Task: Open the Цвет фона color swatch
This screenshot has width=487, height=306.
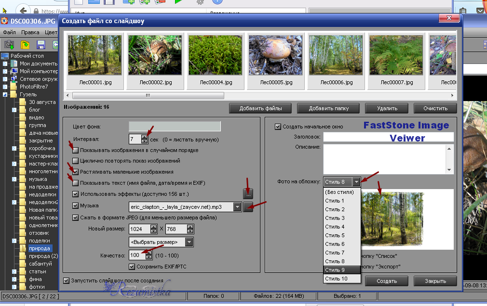Action: tap(175, 127)
